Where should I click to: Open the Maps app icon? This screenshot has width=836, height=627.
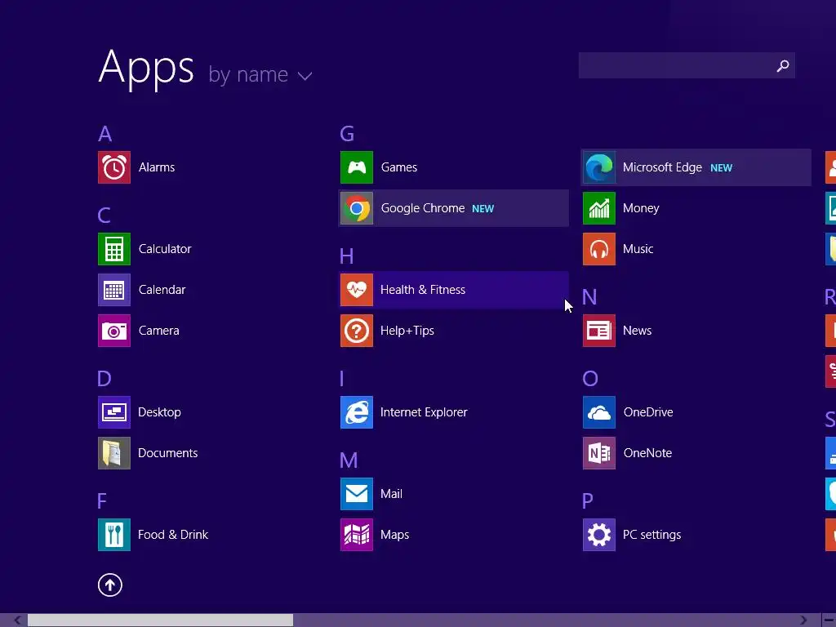[357, 535]
